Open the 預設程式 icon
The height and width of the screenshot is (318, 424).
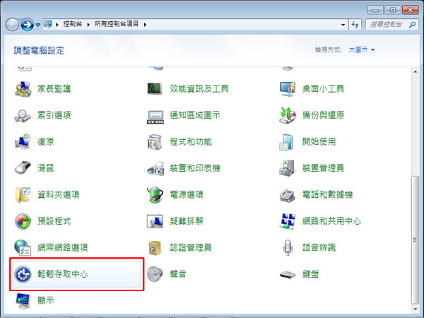coord(23,221)
